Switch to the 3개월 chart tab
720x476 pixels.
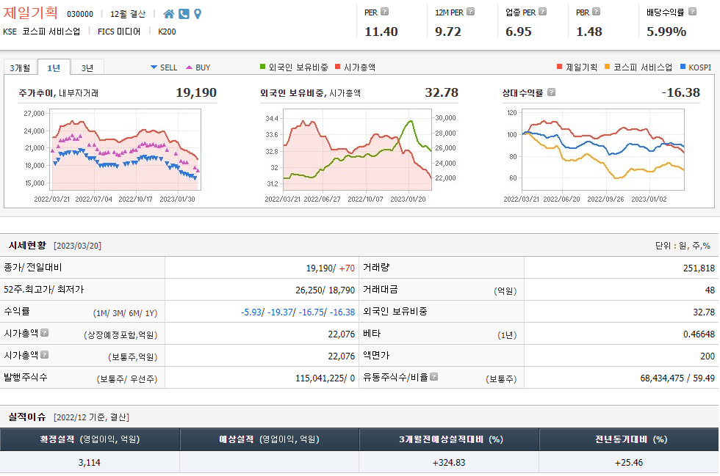pos(21,67)
